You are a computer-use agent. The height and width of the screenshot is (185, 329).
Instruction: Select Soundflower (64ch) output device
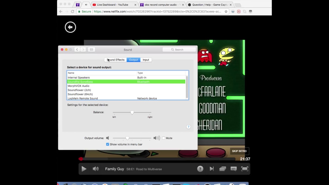126,94
